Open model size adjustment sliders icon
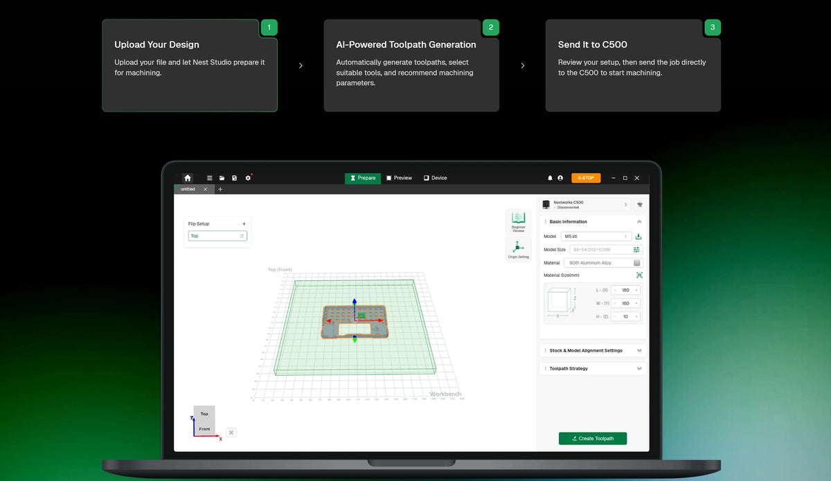Viewport: 831px width, 481px height. (x=637, y=249)
